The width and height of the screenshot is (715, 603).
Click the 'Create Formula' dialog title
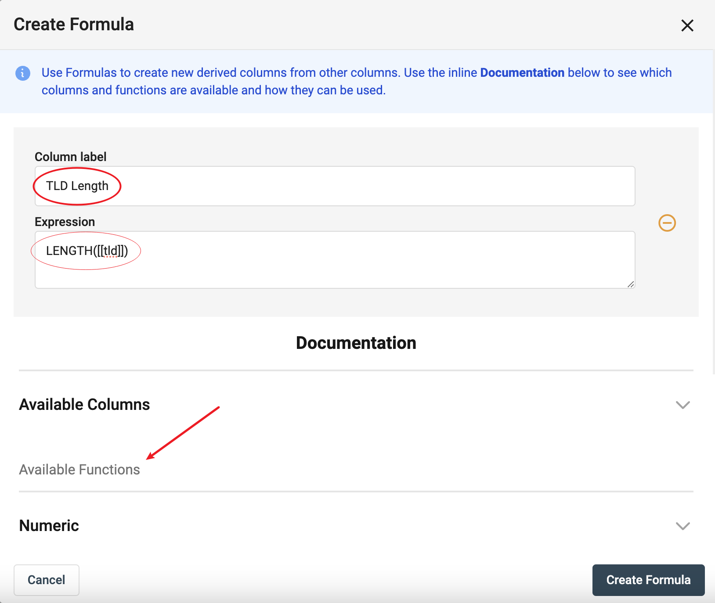tap(74, 25)
